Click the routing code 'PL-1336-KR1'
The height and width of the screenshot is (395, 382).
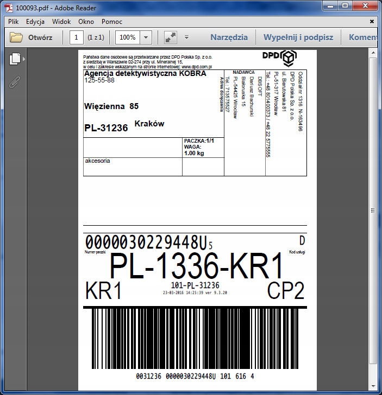pyautogui.click(x=196, y=265)
